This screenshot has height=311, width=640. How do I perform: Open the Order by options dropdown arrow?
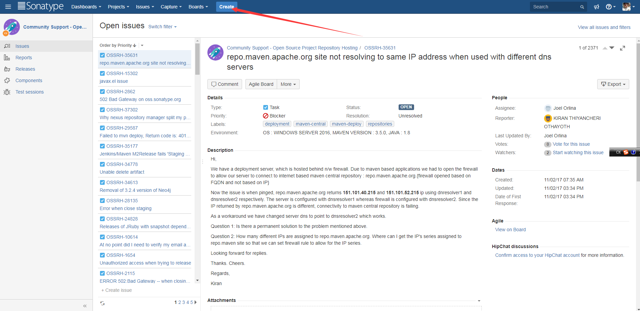point(142,45)
